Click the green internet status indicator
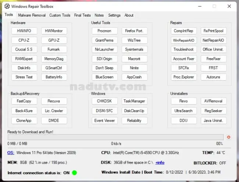The height and width of the screenshot is (182, 239). coord(74,173)
